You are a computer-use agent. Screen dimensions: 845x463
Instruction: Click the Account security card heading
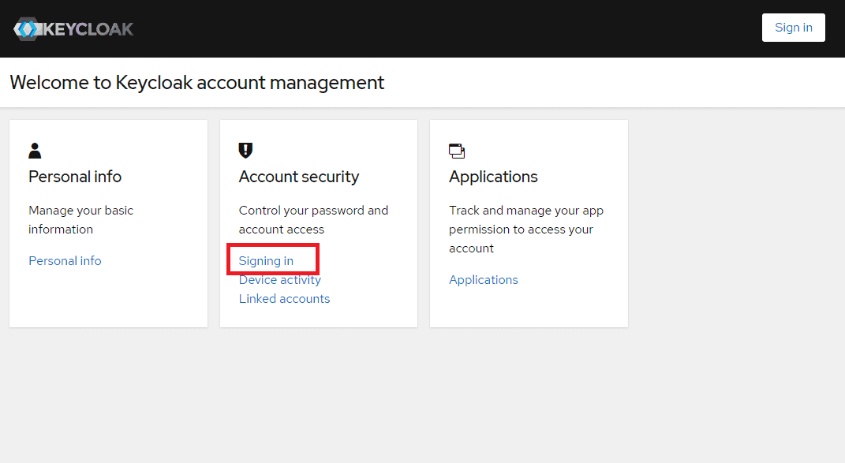[x=299, y=177]
